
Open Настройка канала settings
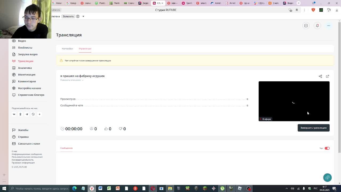[29, 88]
